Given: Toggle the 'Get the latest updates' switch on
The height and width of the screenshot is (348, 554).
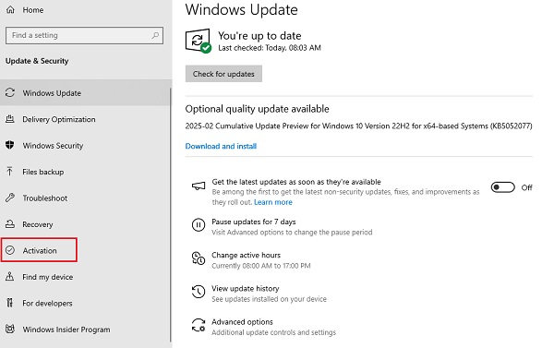Looking at the screenshot, I should tap(502, 187).
